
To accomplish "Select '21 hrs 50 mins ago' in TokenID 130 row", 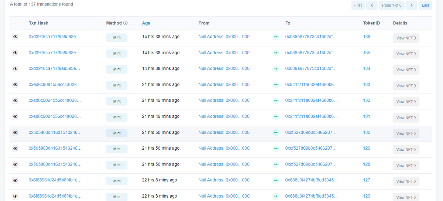I will (161, 132).
